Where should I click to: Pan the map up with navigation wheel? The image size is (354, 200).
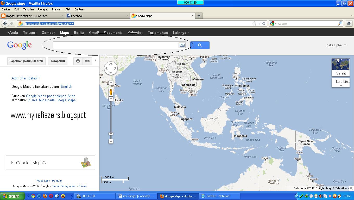(111, 64)
